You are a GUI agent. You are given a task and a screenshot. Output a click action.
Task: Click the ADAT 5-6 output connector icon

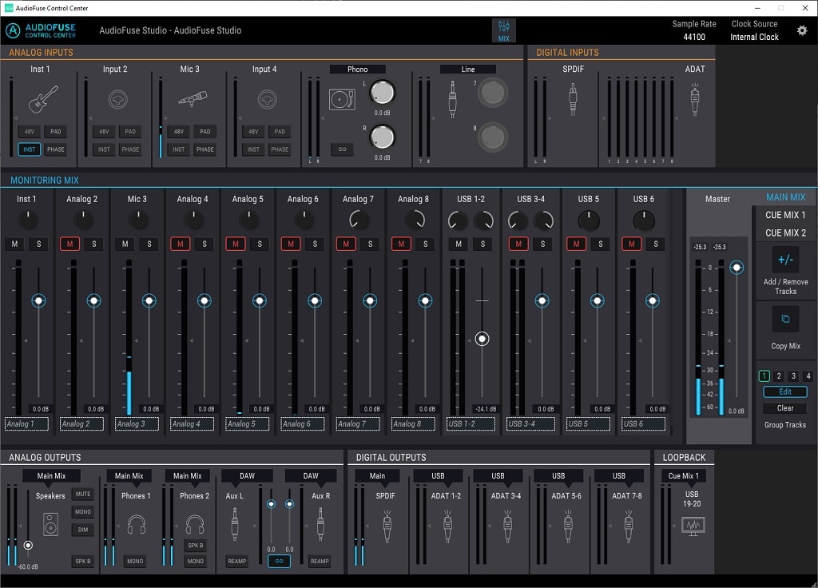coord(568,526)
